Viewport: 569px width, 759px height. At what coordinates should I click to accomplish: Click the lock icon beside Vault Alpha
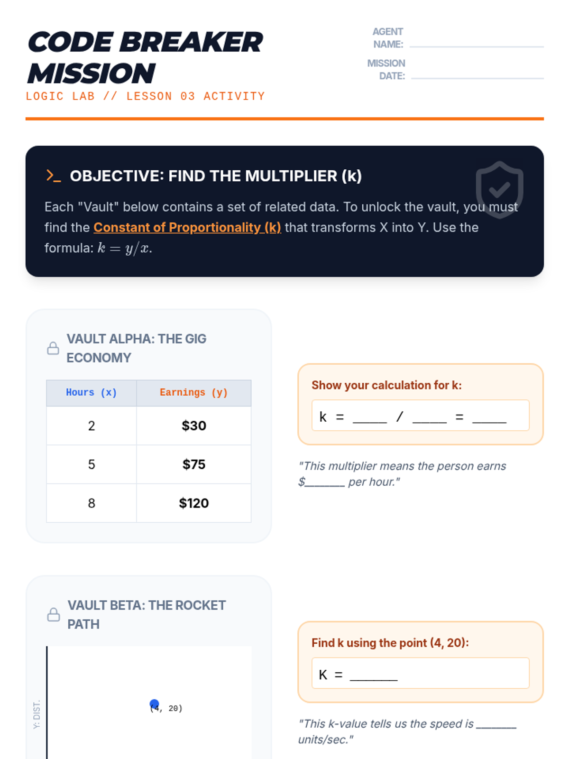pyautogui.click(x=53, y=348)
